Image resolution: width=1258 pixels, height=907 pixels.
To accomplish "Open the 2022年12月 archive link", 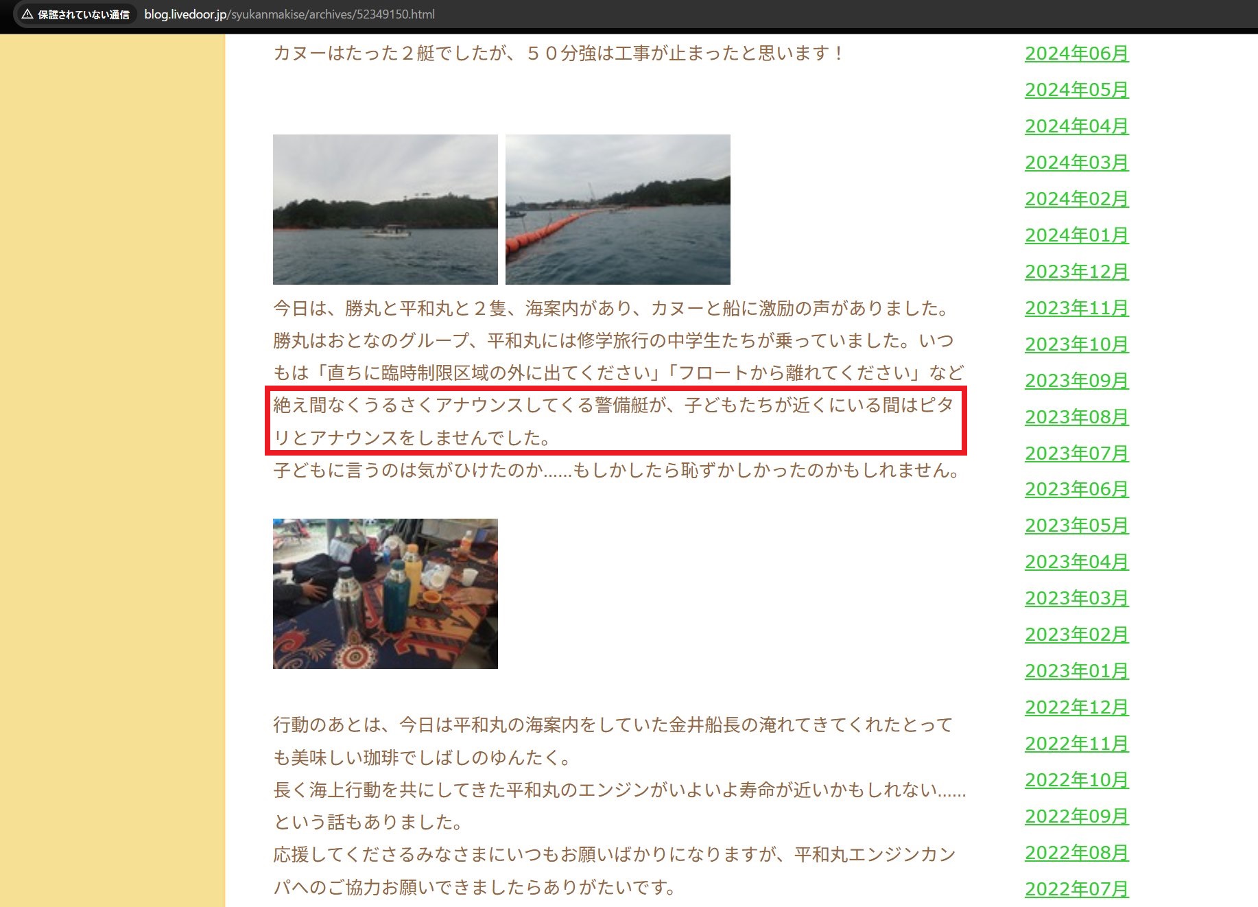I will pyautogui.click(x=1076, y=707).
